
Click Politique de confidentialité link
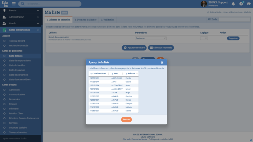[161, 139]
